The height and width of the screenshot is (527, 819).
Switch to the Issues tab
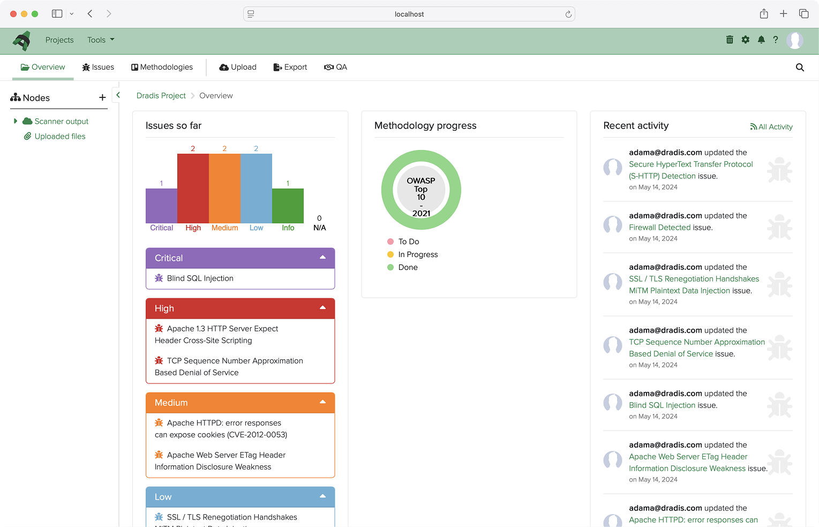click(98, 67)
